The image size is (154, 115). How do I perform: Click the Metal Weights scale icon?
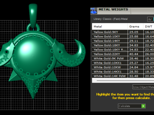pos(94,11)
